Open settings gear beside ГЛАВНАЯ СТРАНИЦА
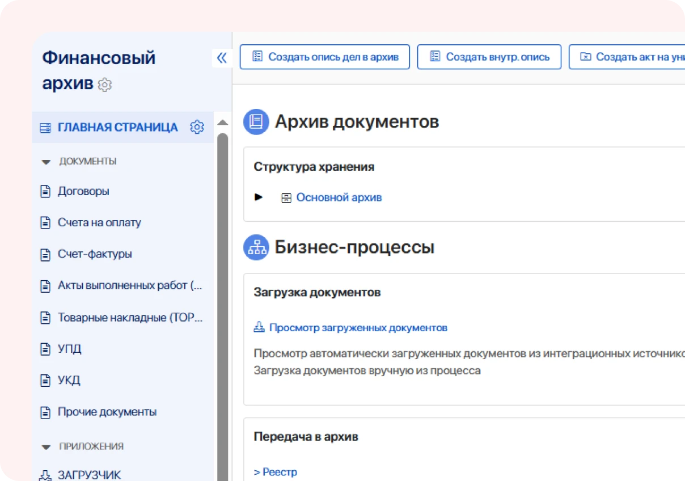685x481 pixels. click(x=197, y=127)
